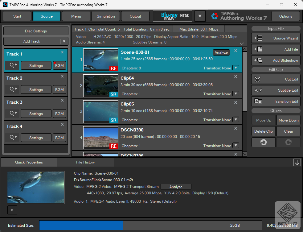
Task: Click the Add Track button
Action: (x=32, y=41)
